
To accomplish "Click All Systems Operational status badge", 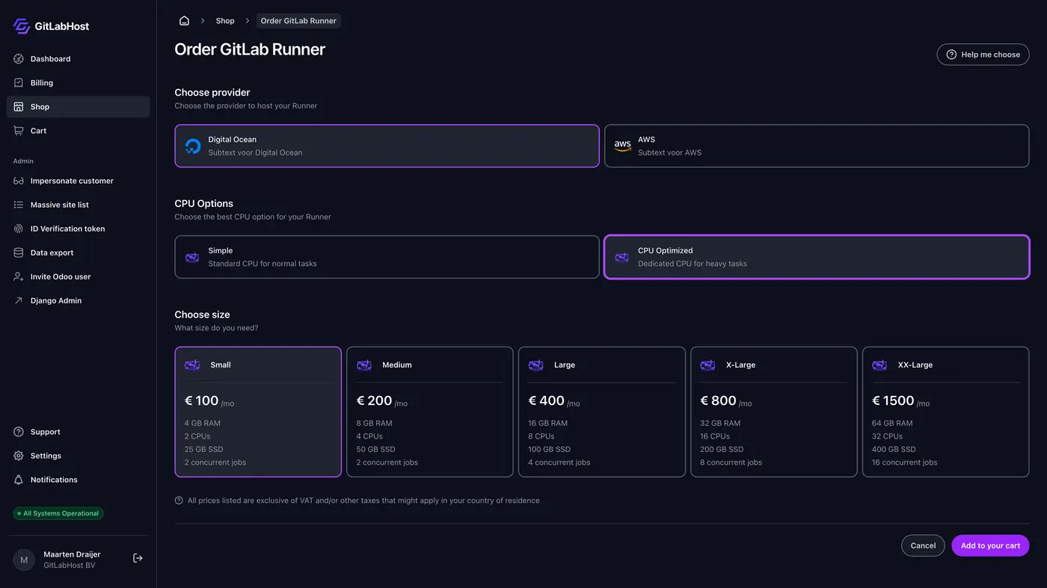I will pos(58,513).
